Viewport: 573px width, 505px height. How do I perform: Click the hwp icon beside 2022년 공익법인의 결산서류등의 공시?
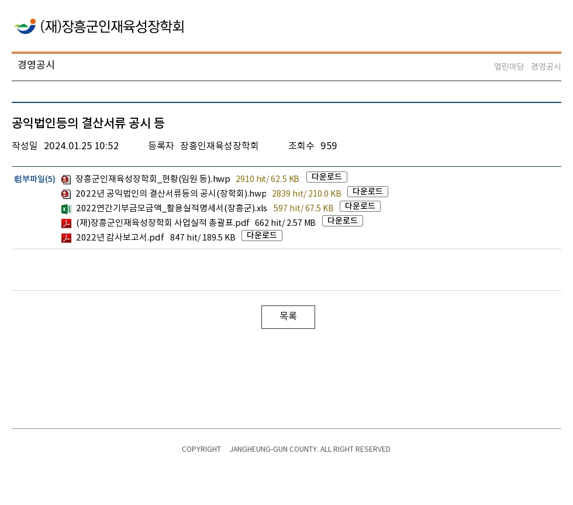click(x=66, y=194)
